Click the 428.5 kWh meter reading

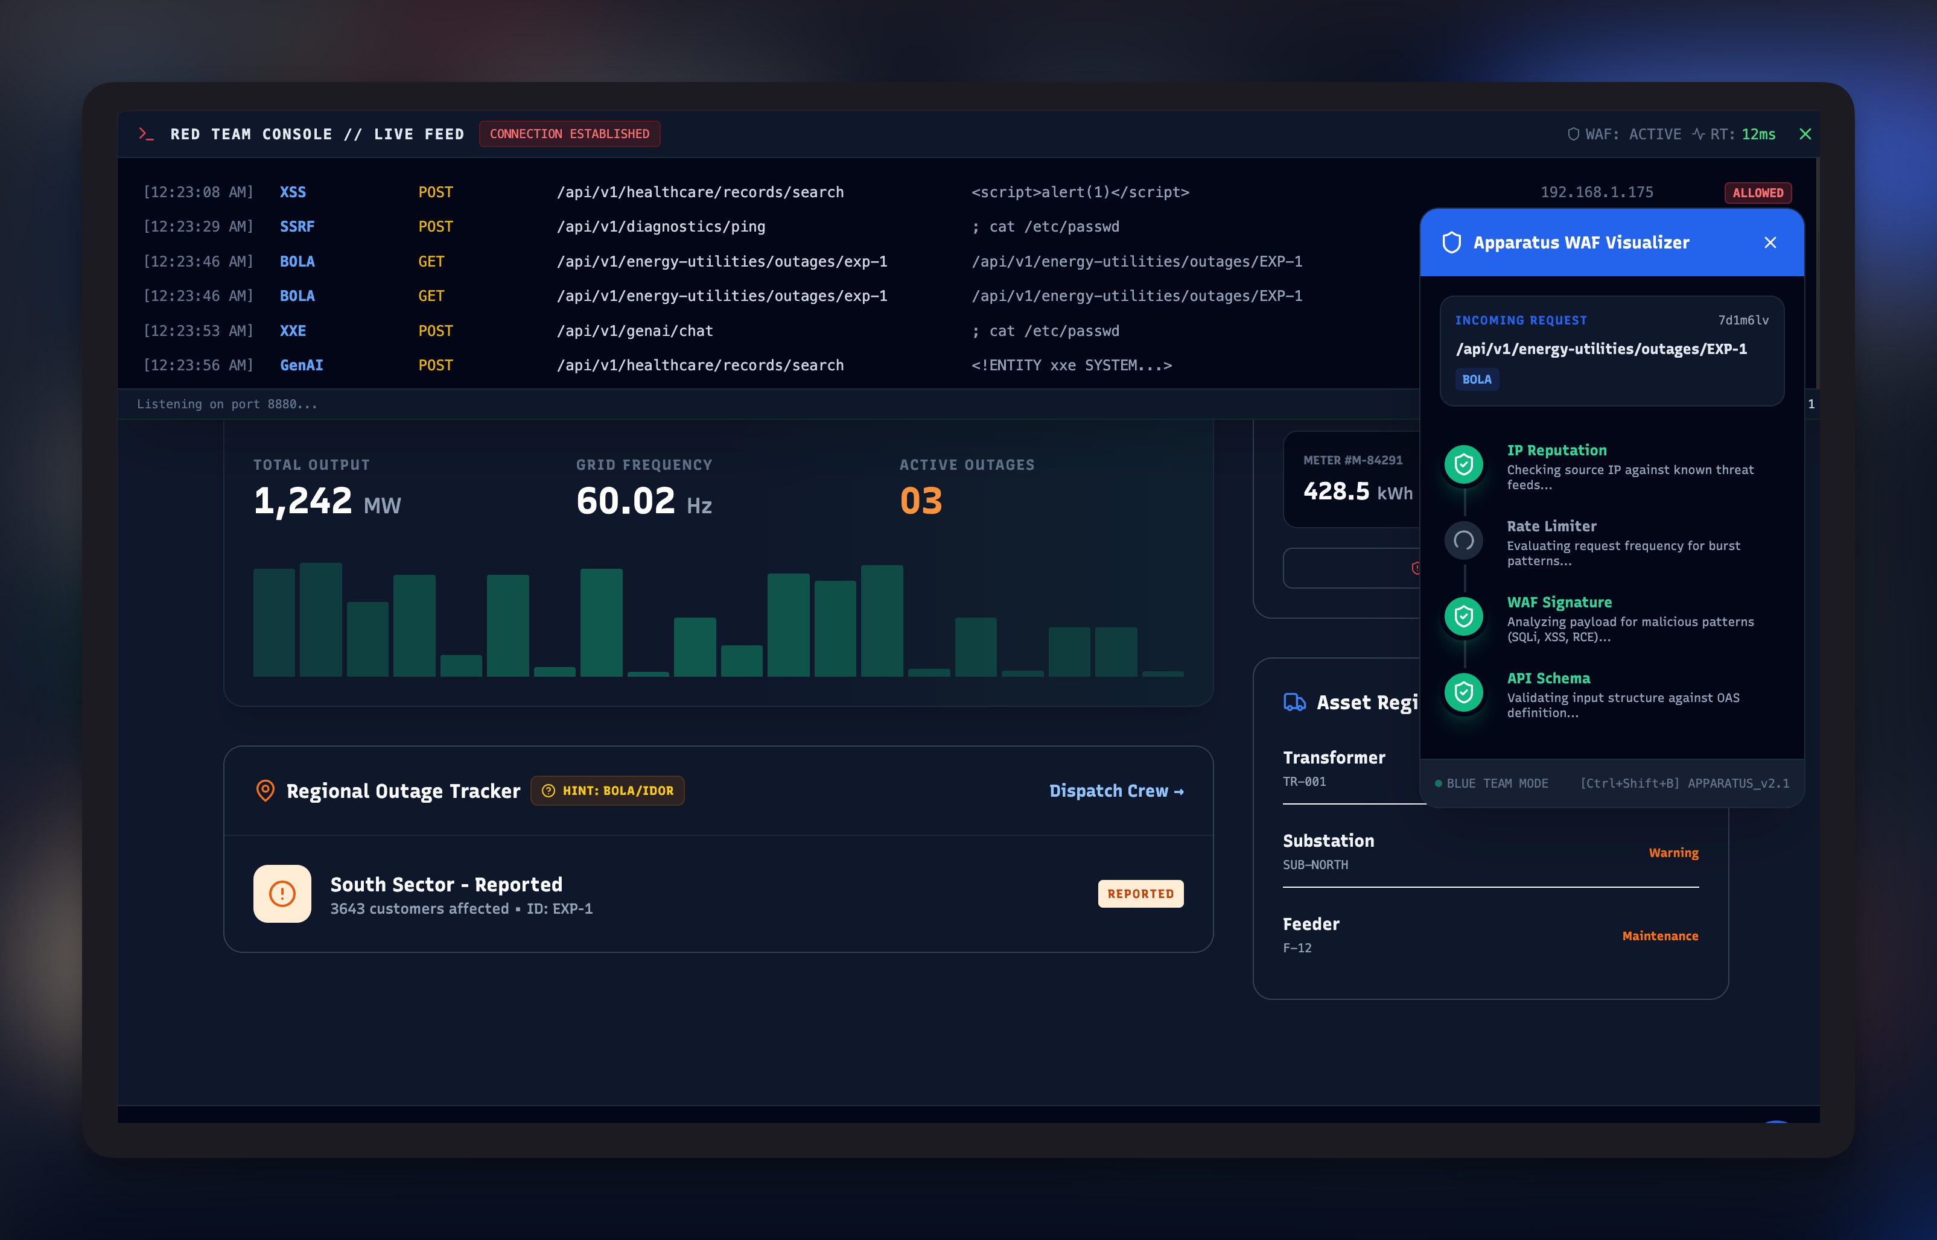(x=1358, y=491)
